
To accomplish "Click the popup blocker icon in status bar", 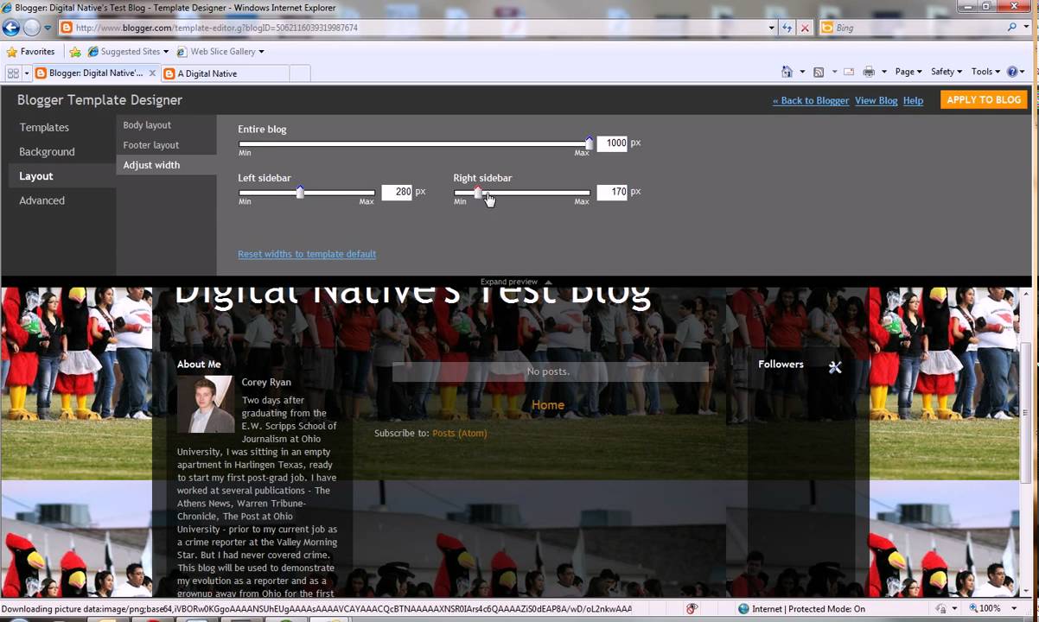I will click(x=692, y=609).
